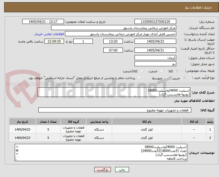
Task: Click the delivery province کرمان field
Action: coord(155,58)
